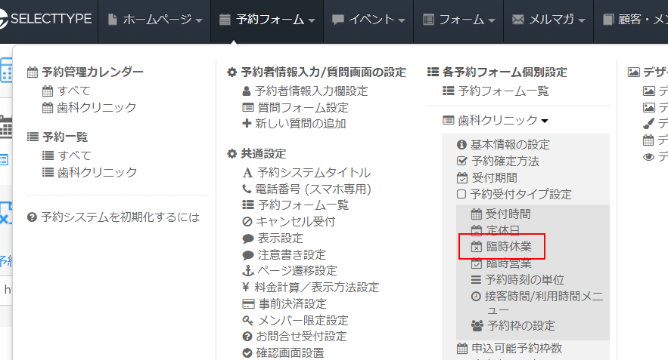Open 予約者情報入力欄設定 item
668x360 pixels.
coord(310,91)
